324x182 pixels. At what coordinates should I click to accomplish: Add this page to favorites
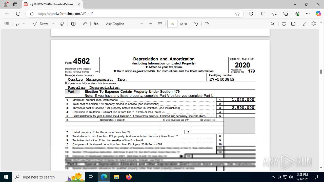(x=237, y=14)
